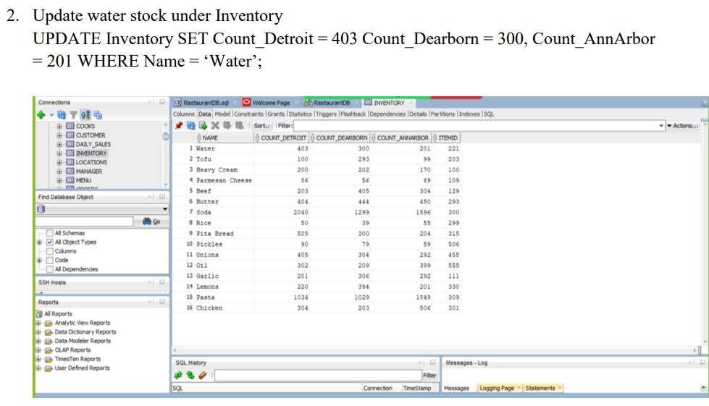Click the Refresh icon in the data toolbar
The height and width of the screenshot is (406, 709).
click(192, 125)
